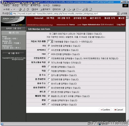129x126 pixels.
Task: Enable the AIM(AOL) checkbox
Action: (49, 50)
